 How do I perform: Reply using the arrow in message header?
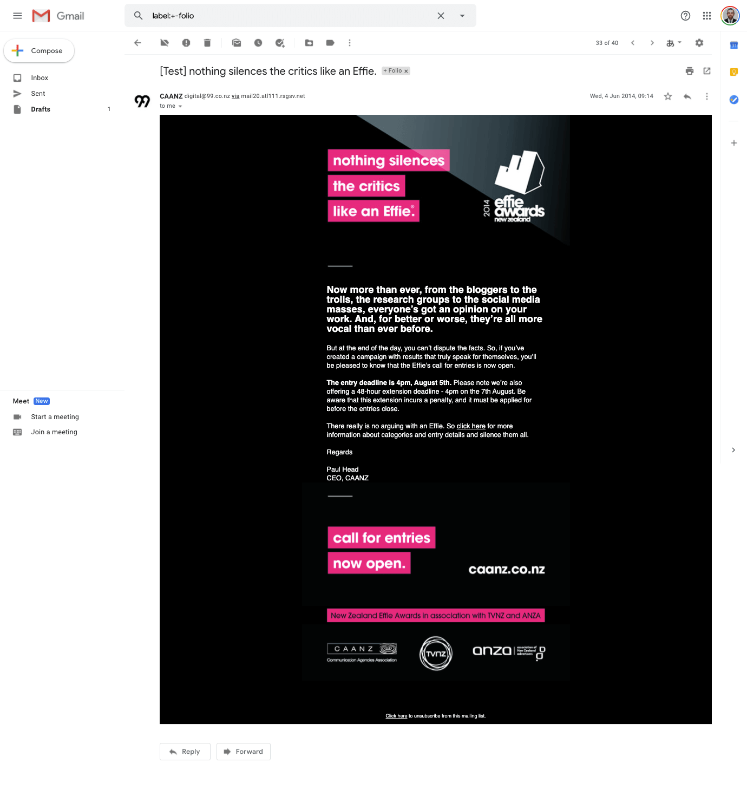pyautogui.click(x=687, y=96)
